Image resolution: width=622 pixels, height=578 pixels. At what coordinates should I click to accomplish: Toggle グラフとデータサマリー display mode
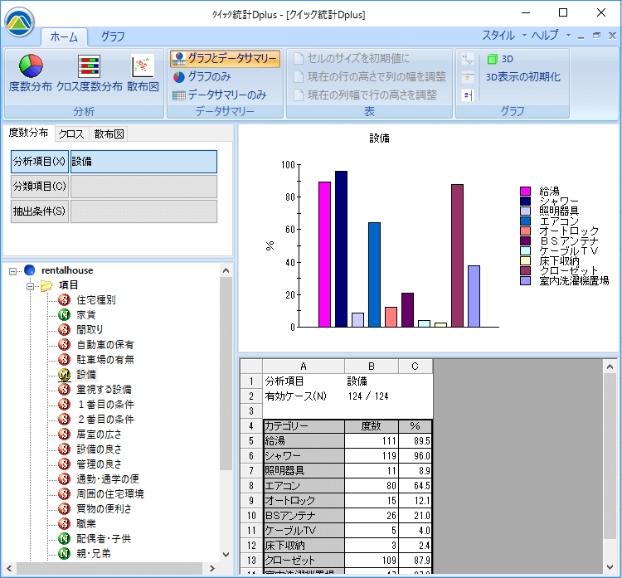point(225,59)
